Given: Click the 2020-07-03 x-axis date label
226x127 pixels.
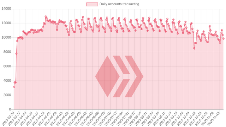Looking at the screenshot, I should coord(99,118).
